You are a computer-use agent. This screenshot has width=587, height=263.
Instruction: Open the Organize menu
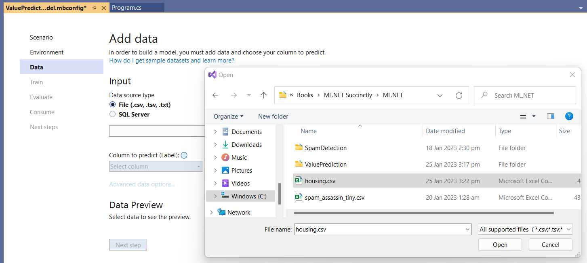(228, 116)
